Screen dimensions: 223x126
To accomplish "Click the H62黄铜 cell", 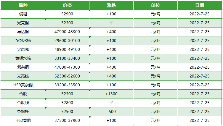I will [x=23, y=121].
